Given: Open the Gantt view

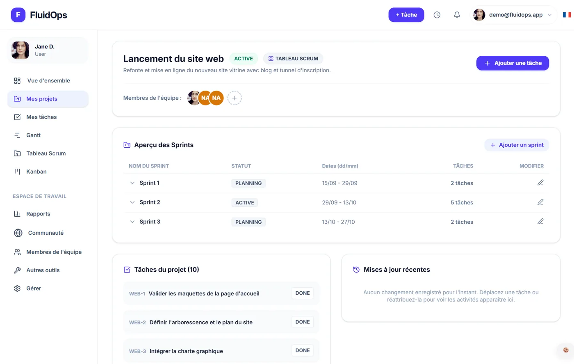Looking at the screenshot, I should [48, 135].
